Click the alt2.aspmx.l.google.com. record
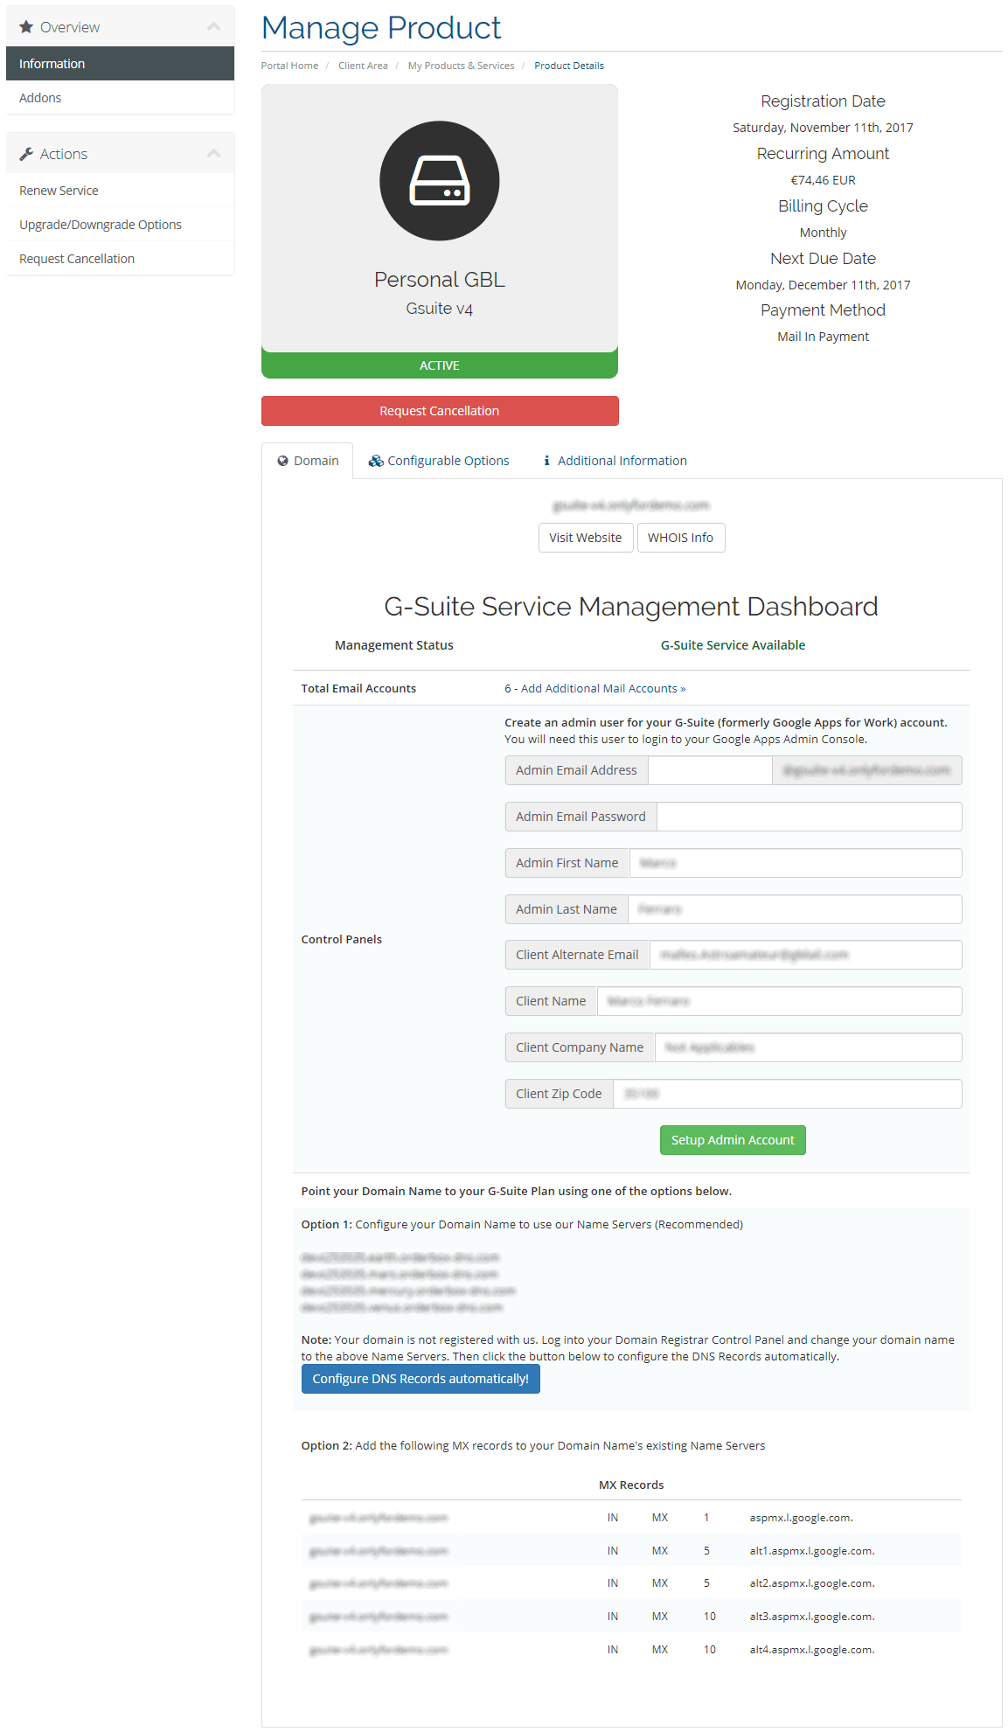Image resolution: width=1008 pixels, height=1732 pixels. pyautogui.click(x=812, y=1583)
